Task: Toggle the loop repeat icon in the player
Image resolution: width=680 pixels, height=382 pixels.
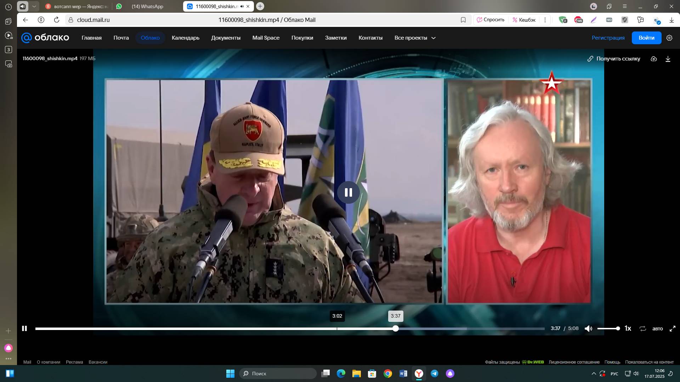Action: click(x=642, y=329)
